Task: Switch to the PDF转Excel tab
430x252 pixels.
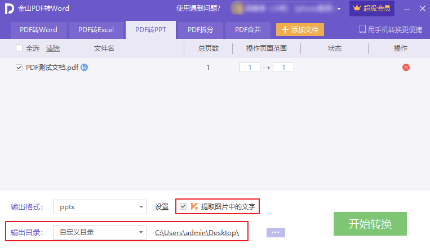Action: pos(96,30)
